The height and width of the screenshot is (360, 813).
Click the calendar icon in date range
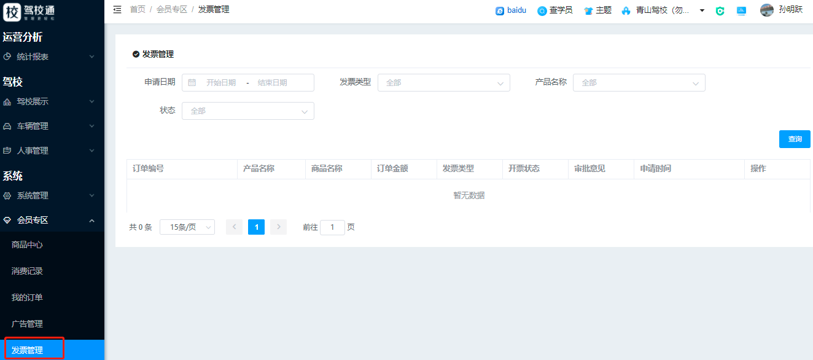(192, 82)
